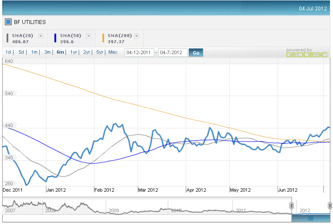Click the end date field 04-7-2012
This screenshot has width=333, height=224.
point(173,53)
